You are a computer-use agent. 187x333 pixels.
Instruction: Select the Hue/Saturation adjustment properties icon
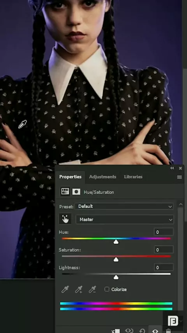tap(65, 191)
